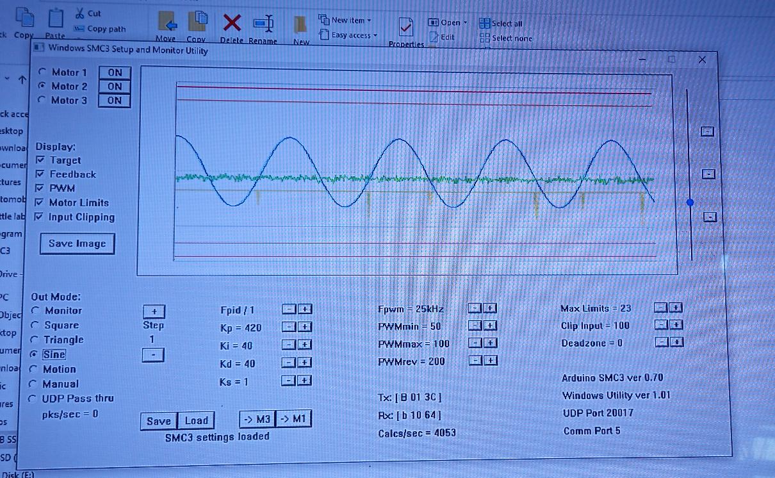Click the Save Image button
775x478 pixels.
77,243
